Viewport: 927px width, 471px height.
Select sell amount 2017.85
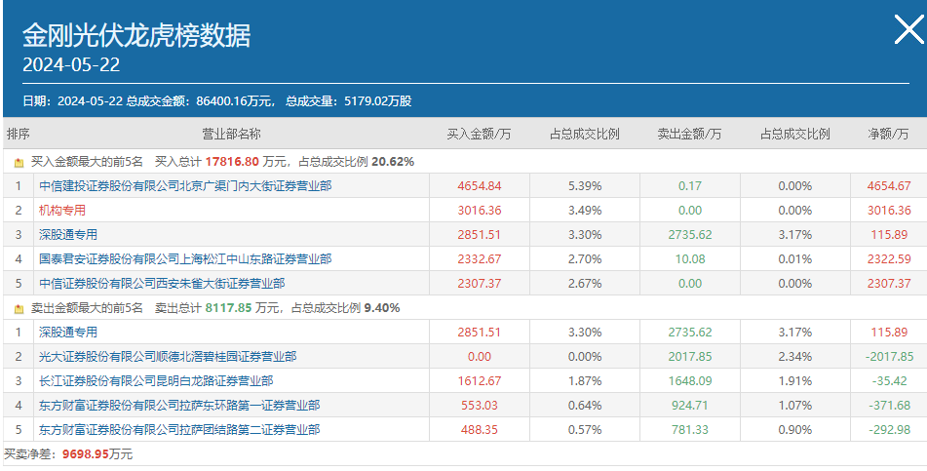690,356
